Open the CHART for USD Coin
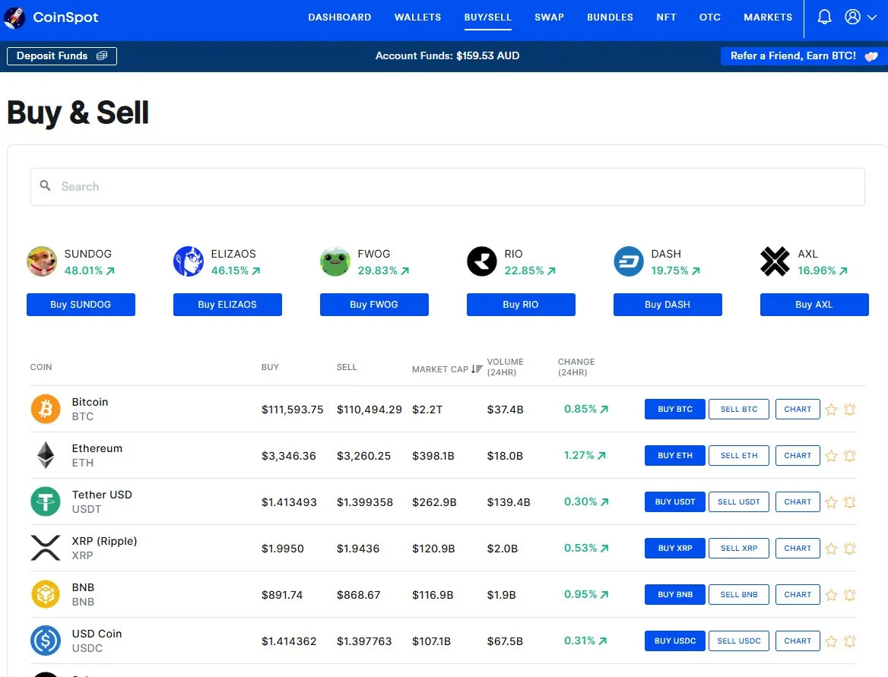The image size is (888, 677). (x=798, y=641)
